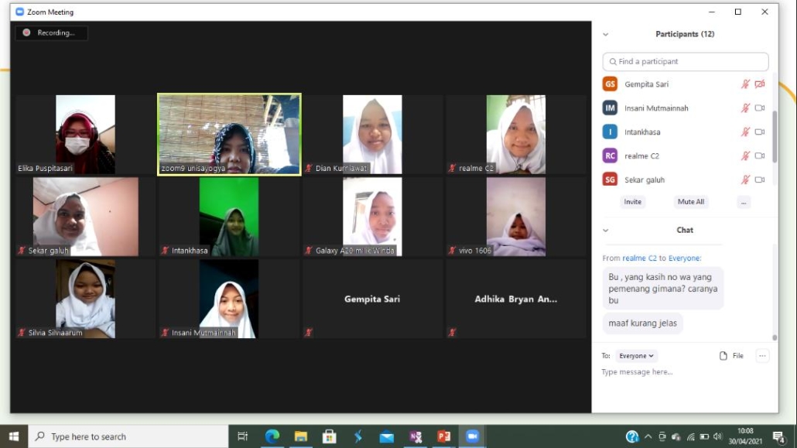Open the participants more options ellipsis button
Viewport: 797px width, 448px height.
click(x=744, y=203)
